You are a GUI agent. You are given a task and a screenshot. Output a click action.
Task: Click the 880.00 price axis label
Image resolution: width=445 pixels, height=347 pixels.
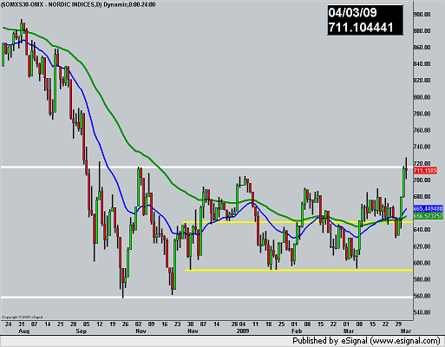pyautogui.click(x=422, y=30)
